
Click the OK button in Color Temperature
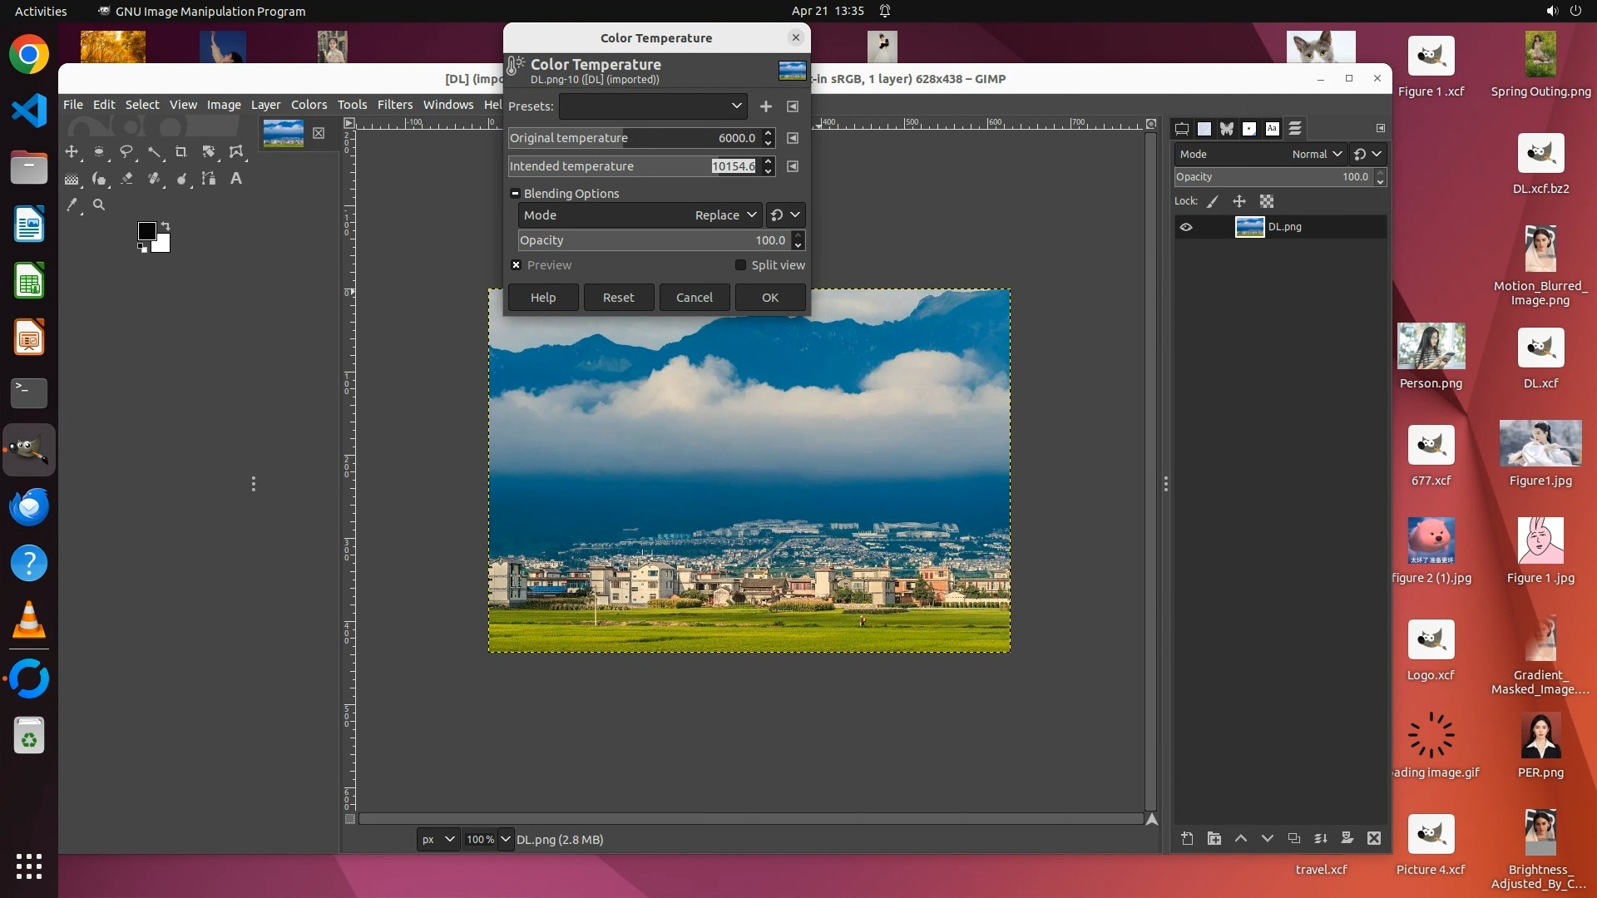(770, 298)
